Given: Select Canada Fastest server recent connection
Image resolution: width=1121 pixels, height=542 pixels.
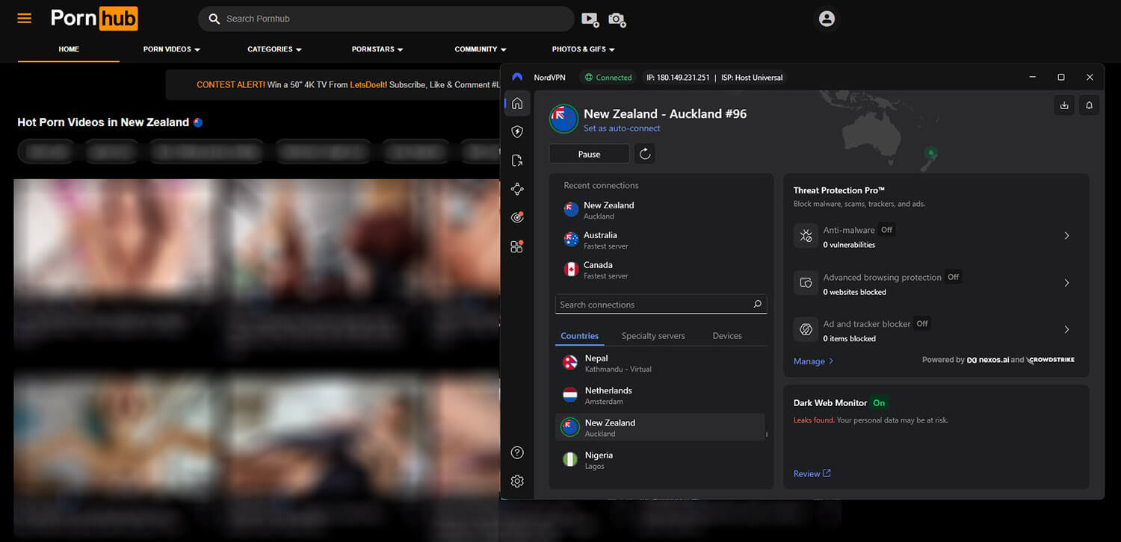Looking at the screenshot, I should pyautogui.click(x=661, y=270).
